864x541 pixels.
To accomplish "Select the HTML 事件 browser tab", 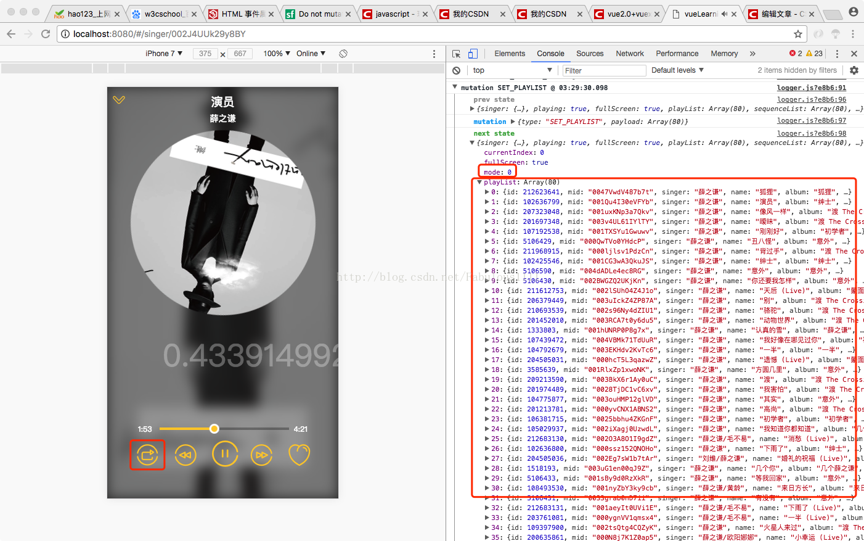I will (x=240, y=14).
